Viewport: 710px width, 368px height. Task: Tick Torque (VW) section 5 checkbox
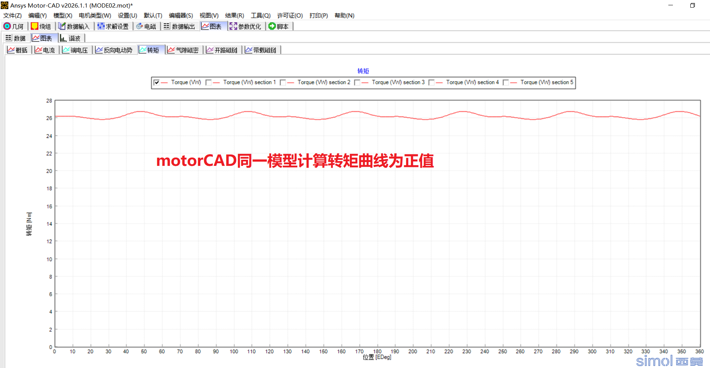(x=506, y=82)
